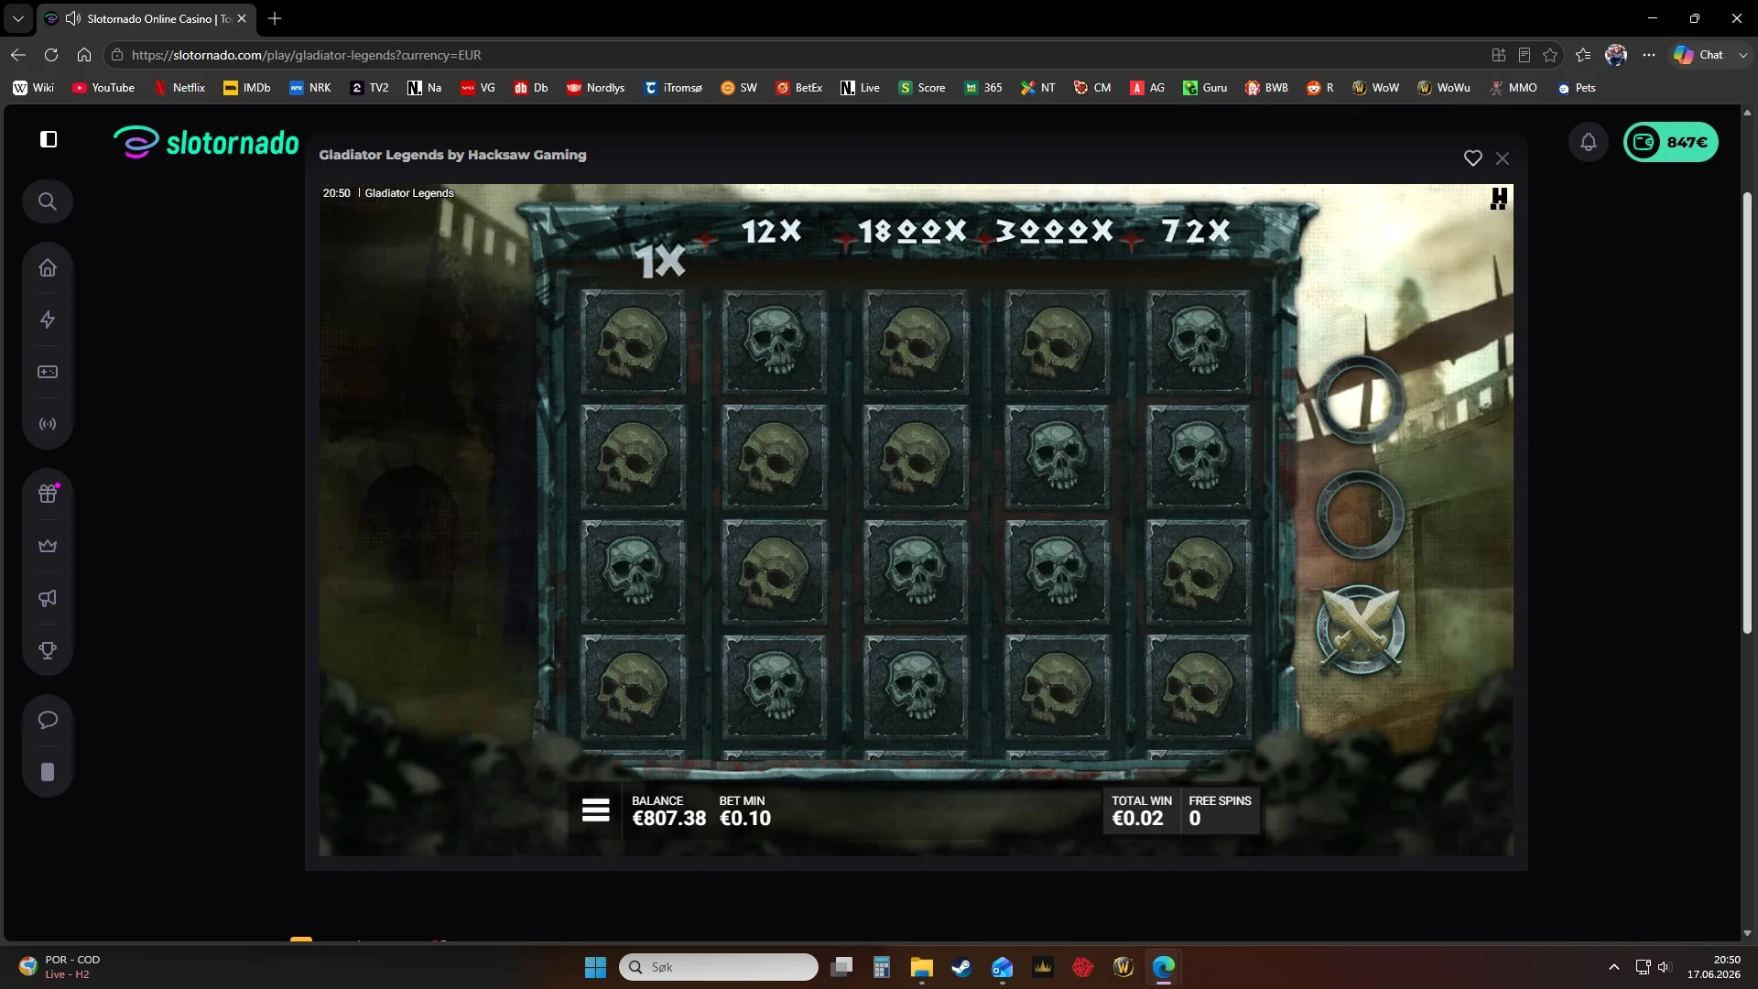
Task: Click the Hacksaw Gaming H logo
Action: click(x=1499, y=199)
